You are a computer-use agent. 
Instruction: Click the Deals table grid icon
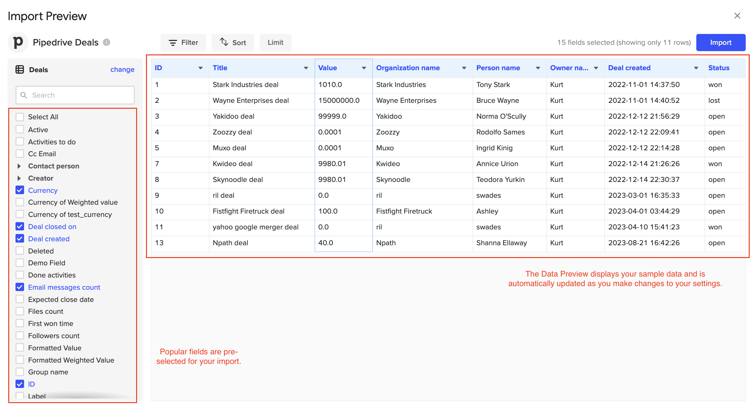click(20, 70)
